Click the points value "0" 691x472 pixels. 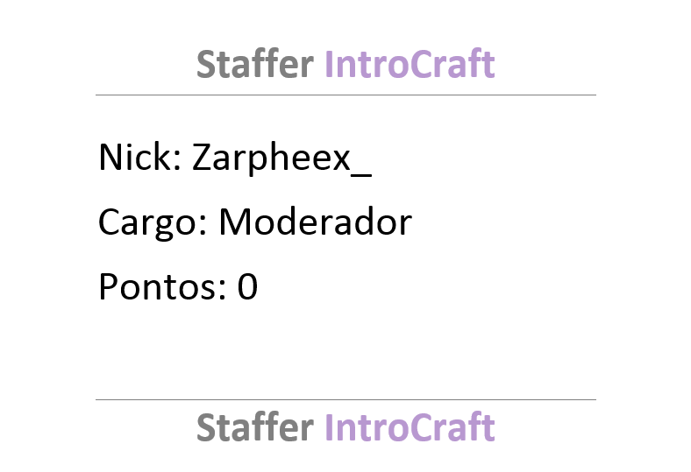247,286
